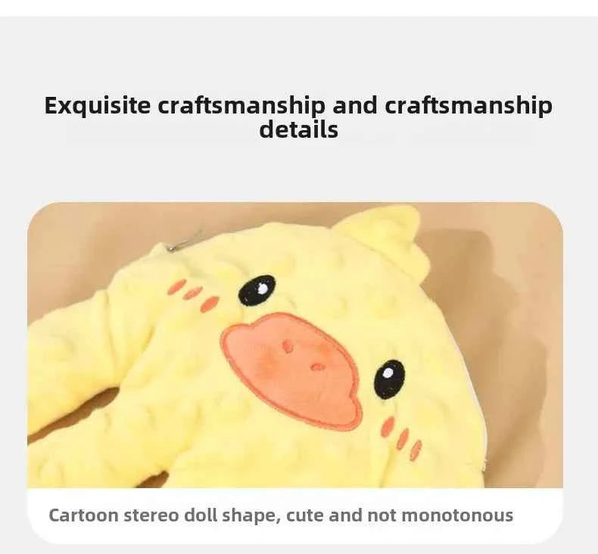The width and height of the screenshot is (598, 554).
Task: Click the word 'Exquisite' in the title
Action: click(x=98, y=106)
